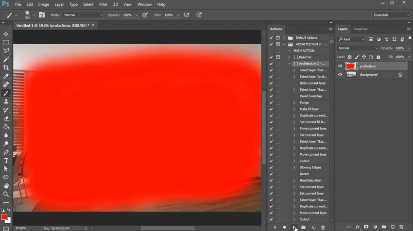Open the Brush panel toggle icon
Screen dimensions: 413x231
42,15
